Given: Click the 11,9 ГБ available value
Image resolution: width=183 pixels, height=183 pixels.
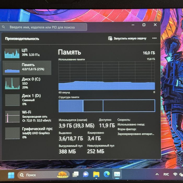Looking at the screenshot, I should coord(107,125).
